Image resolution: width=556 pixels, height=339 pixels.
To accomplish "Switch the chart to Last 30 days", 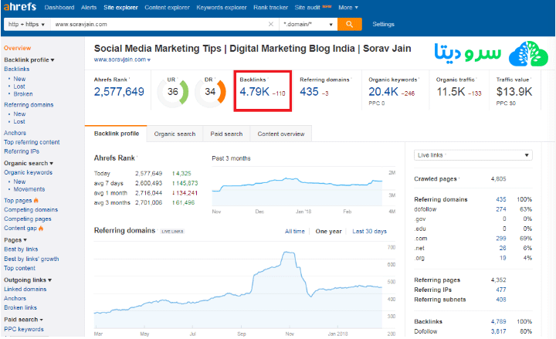I will coord(369,231).
